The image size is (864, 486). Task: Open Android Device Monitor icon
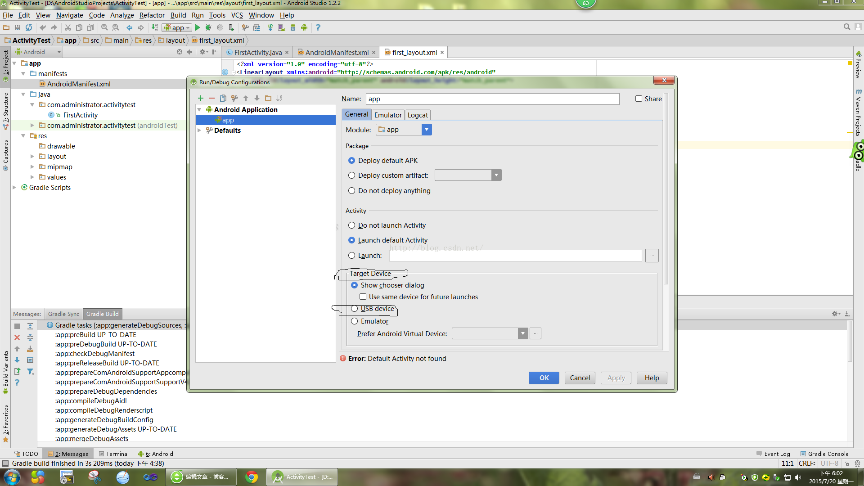(x=304, y=27)
